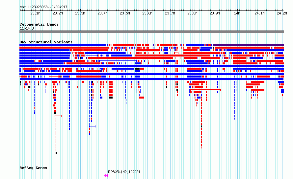Select the long red bracket variant spanning 23.8M to 23.9M
This screenshot has height=179, width=293.
205,90
